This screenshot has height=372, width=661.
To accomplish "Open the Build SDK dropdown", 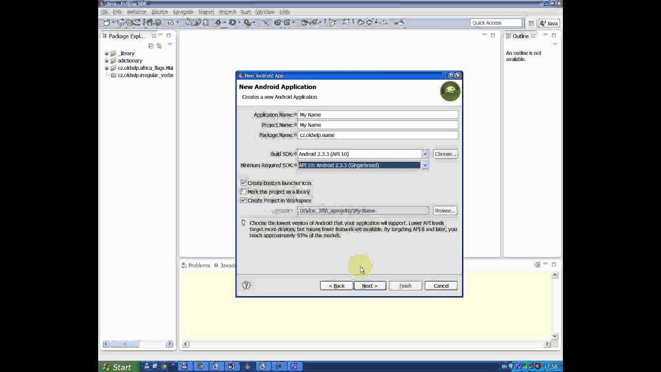I will point(424,154).
